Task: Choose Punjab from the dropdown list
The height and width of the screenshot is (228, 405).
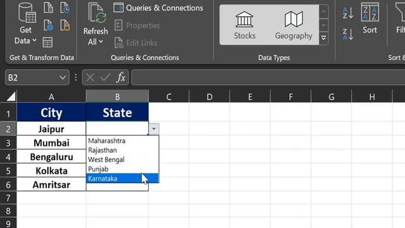Action: [122, 169]
